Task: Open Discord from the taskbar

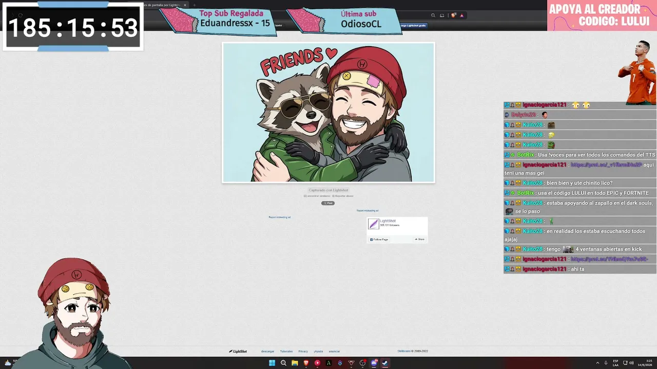Action: point(374,363)
